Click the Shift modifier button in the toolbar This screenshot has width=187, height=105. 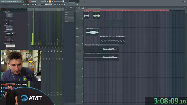[55, 4]
